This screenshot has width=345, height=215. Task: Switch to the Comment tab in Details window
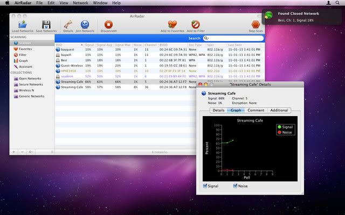(256, 110)
